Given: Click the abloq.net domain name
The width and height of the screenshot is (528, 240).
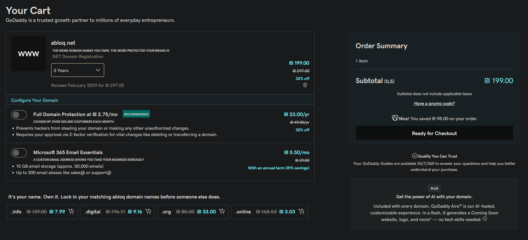Looking at the screenshot, I should pos(63,43).
